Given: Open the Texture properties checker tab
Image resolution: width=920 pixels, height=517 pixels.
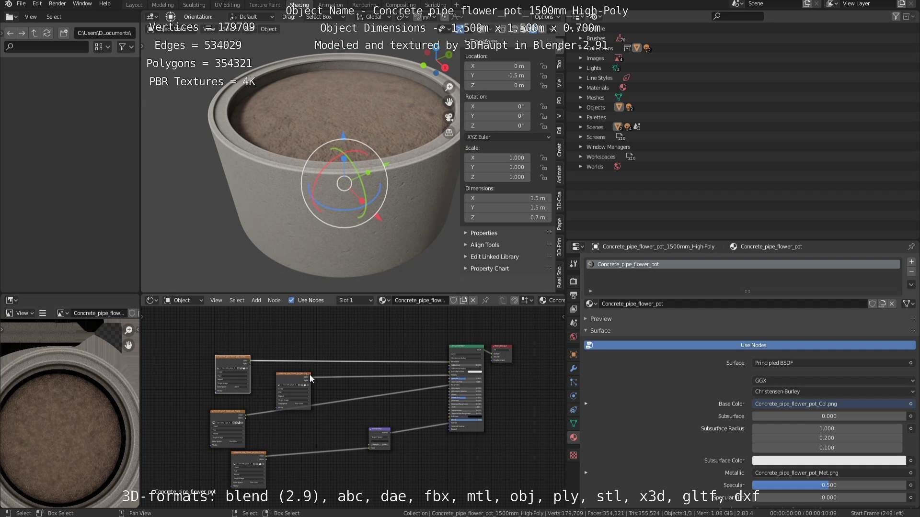Looking at the screenshot, I should 574,455.
